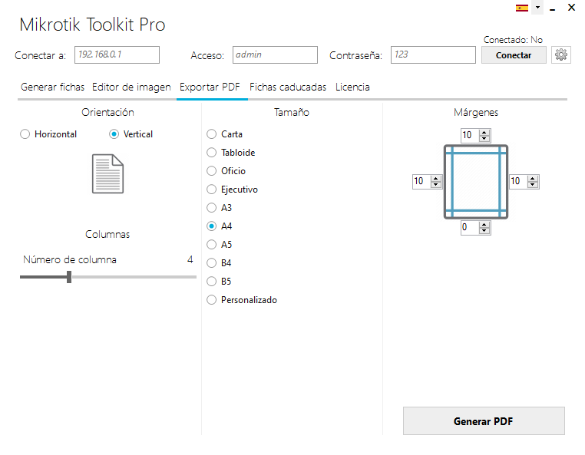Screen dimensions: 585x455
Task: Open the language dropdown arrow
Action: (537, 7)
